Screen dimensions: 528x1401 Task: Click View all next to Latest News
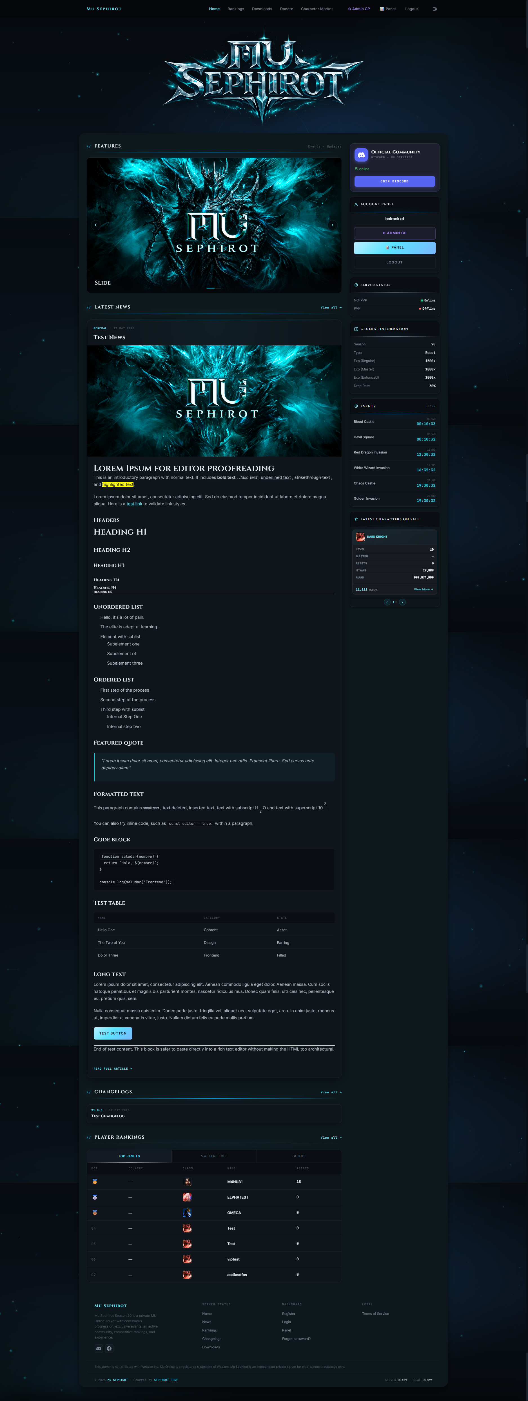coord(331,307)
